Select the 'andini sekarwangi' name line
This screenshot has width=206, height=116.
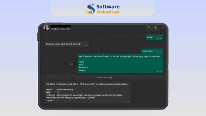pyautogui.click(x=60, y=90)
